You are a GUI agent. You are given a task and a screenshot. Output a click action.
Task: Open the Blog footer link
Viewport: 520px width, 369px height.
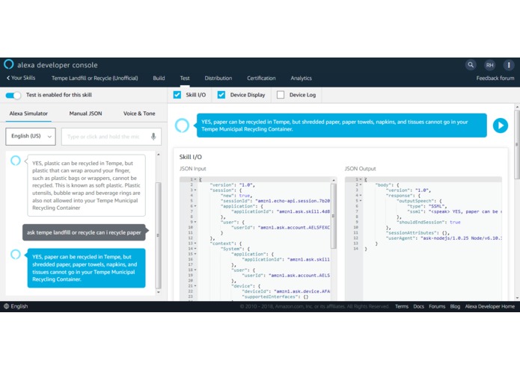455,306
